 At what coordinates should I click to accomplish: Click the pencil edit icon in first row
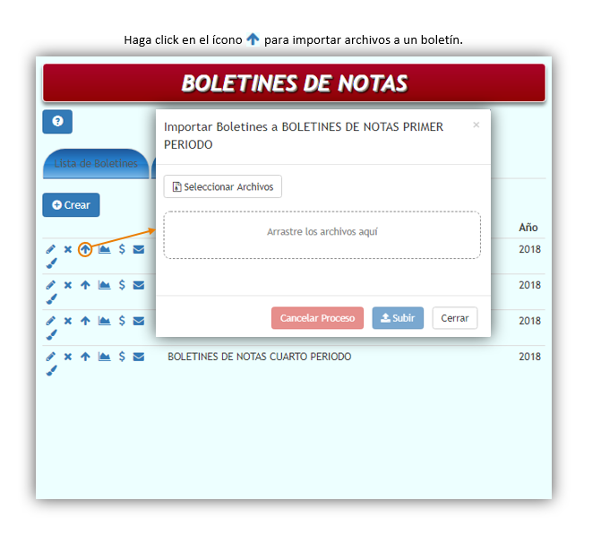(50, 249)
